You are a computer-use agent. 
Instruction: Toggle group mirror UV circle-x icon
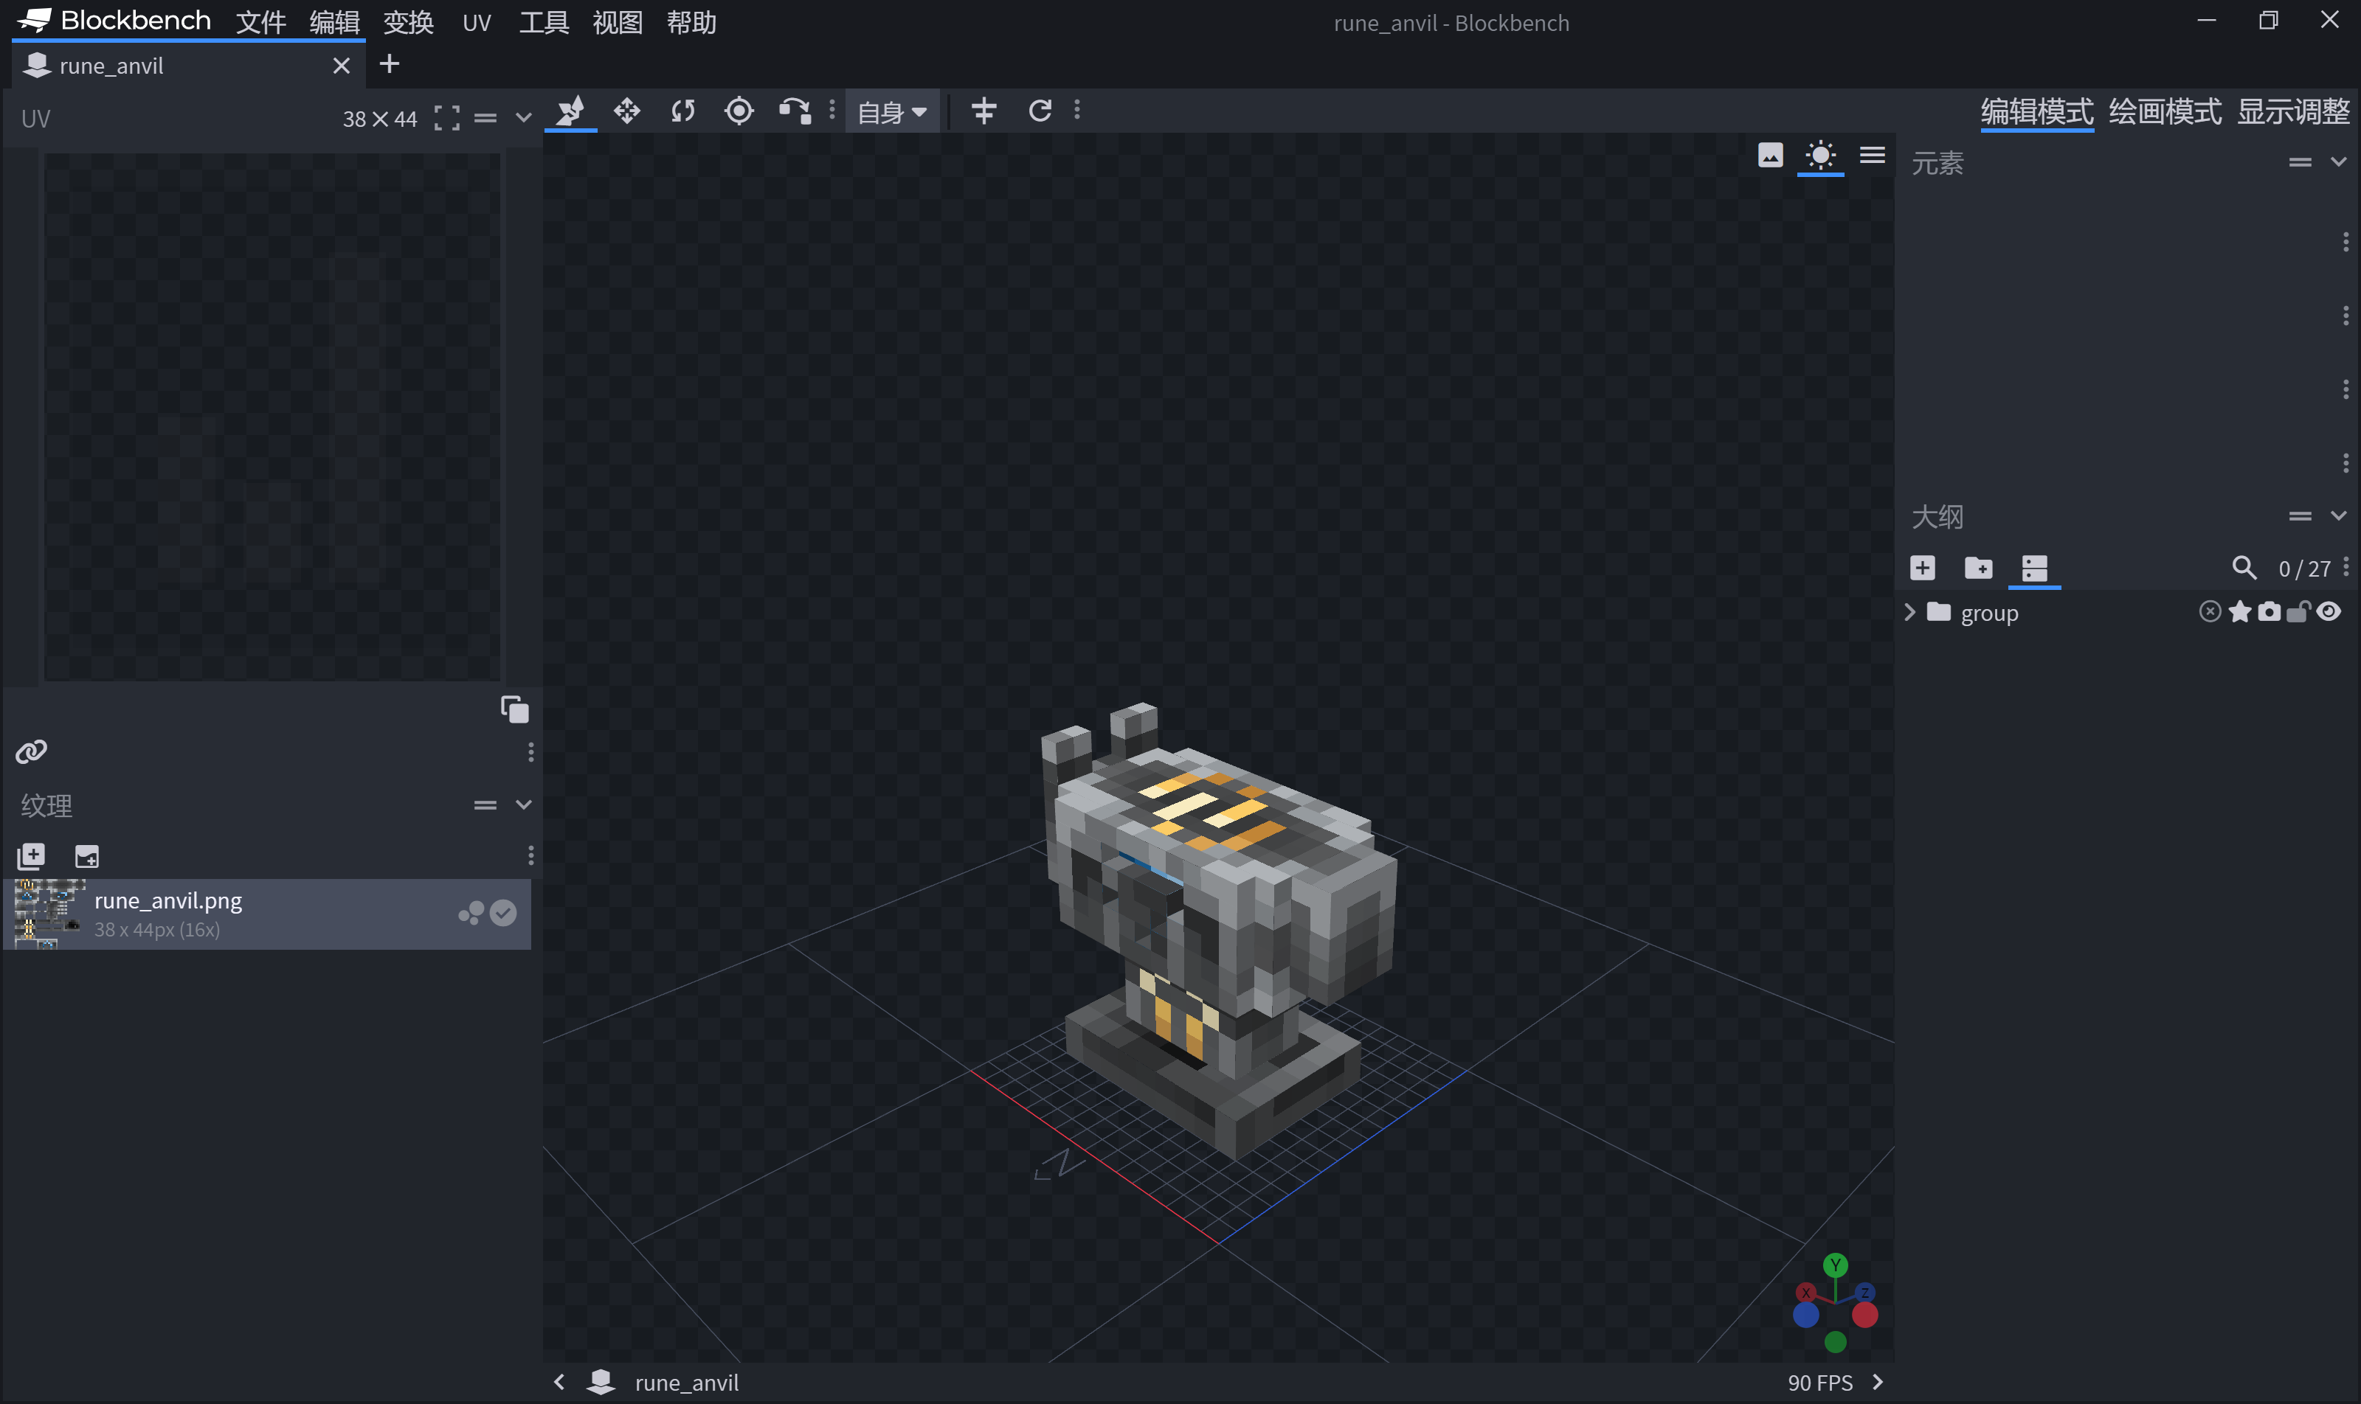click(2210, 612)
